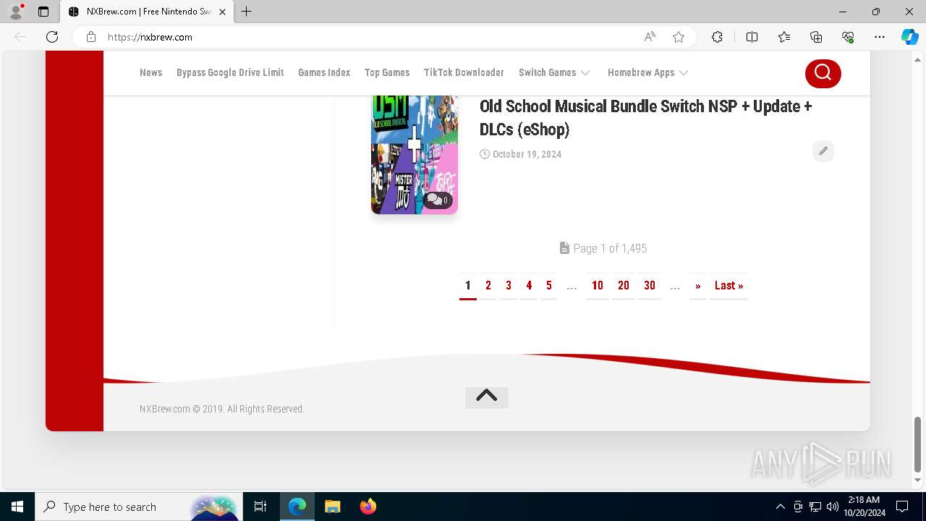This screenshot has width=926, height=521.
Task: Open the Browser essentials heart icon
Action: point(848,37)
